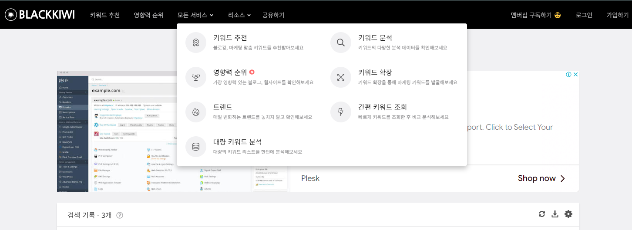Click the medal icon for 키워드 추천
This screenshot has height=230, width=632.
coord(196,43)
